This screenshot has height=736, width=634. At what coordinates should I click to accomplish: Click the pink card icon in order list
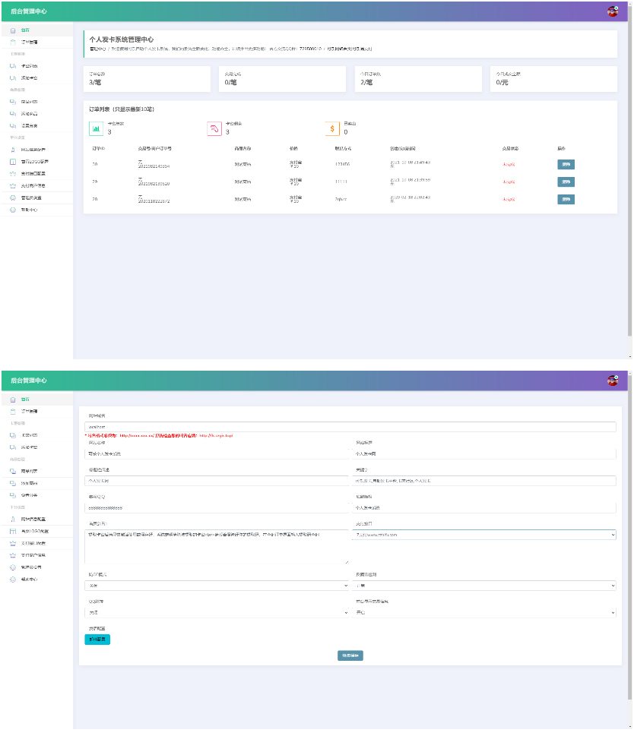click(x=214, y=129)
